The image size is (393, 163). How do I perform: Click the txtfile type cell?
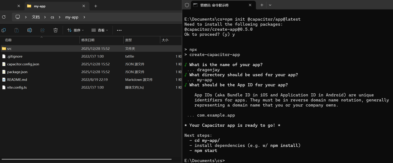(x=130, y=56)
